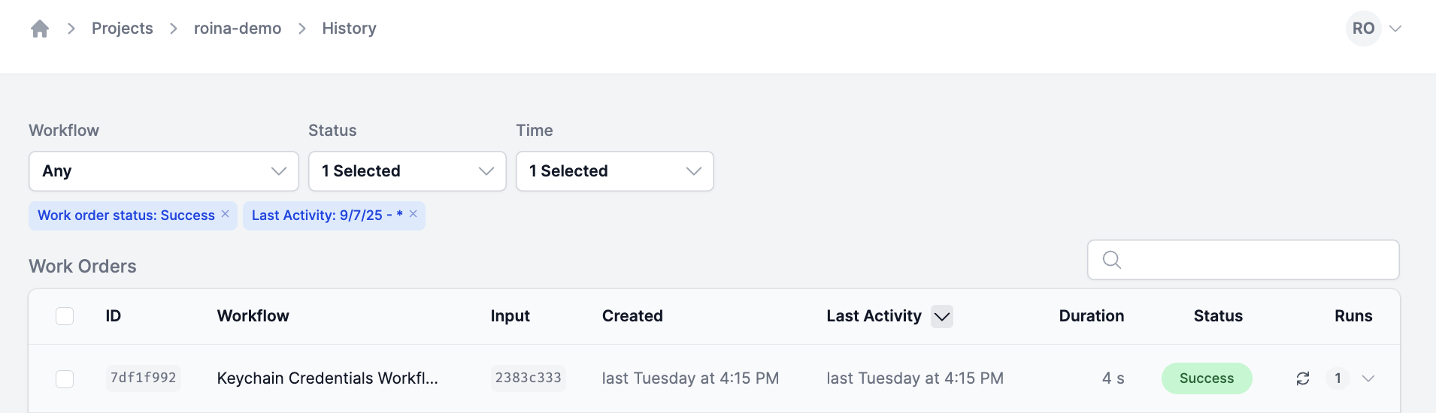Open roina-demo project breadcrumb link
Screen dimensions: 1436x413
pos(238,29)
